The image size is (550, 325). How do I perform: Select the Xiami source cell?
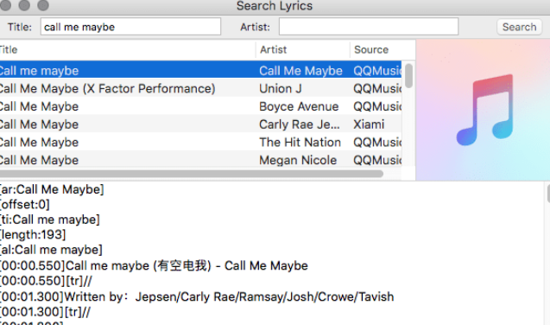(369, 124)
